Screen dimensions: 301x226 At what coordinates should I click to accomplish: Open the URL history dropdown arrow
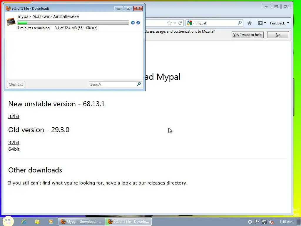point(175,23)
